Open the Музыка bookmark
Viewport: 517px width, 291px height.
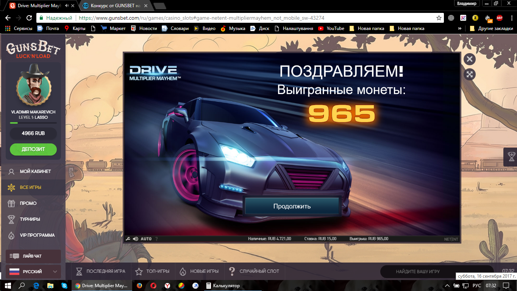coord(233,28)
